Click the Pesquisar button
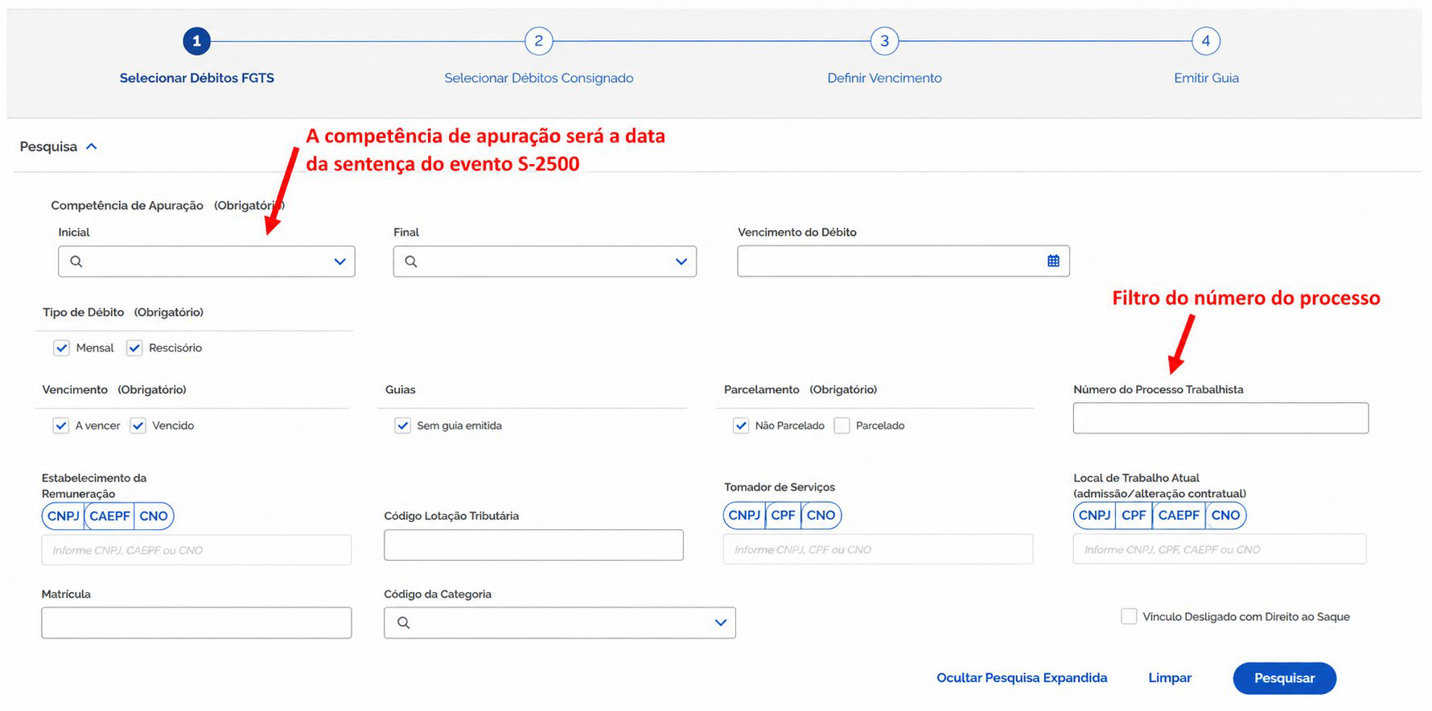Viewport: 1432px width, 711px height. pos(1284,678)
